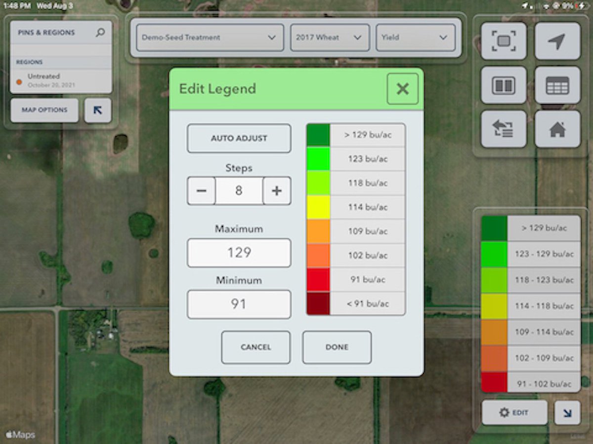Select '123 - 129 bu/ac' map legend row
Screen dimensions: 593x444
click(531, 254)
